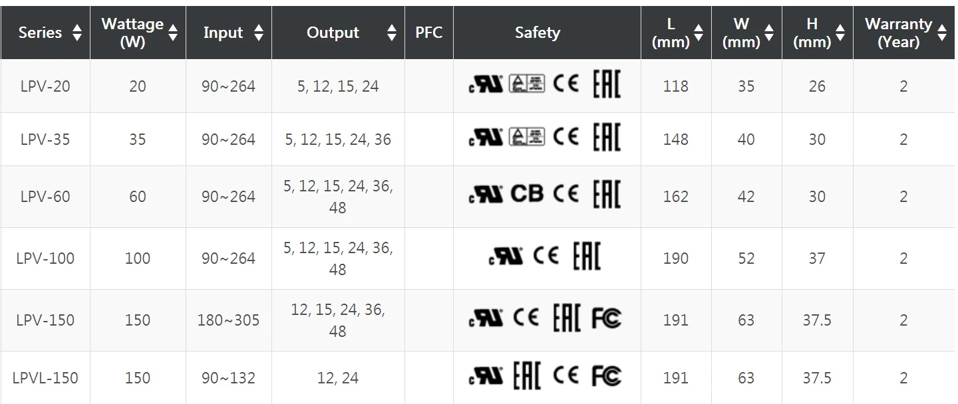Open the LPV-20 series link
The width and height of the screenshot is (958, 404).
[x=45, y=86]
